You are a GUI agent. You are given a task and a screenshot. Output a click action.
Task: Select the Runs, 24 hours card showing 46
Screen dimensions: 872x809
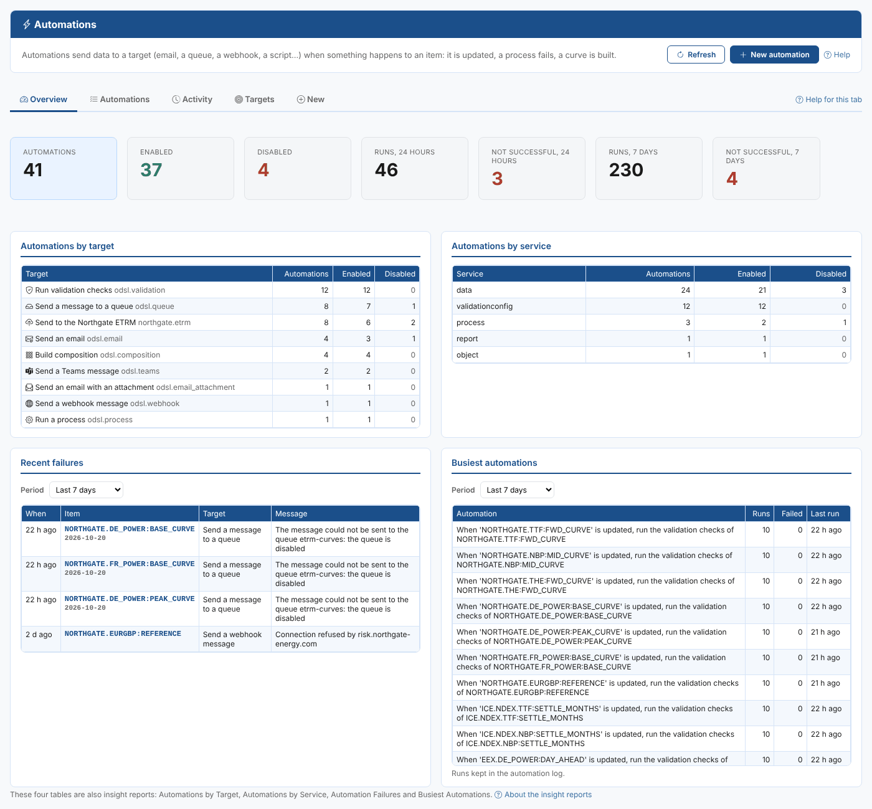415,168
